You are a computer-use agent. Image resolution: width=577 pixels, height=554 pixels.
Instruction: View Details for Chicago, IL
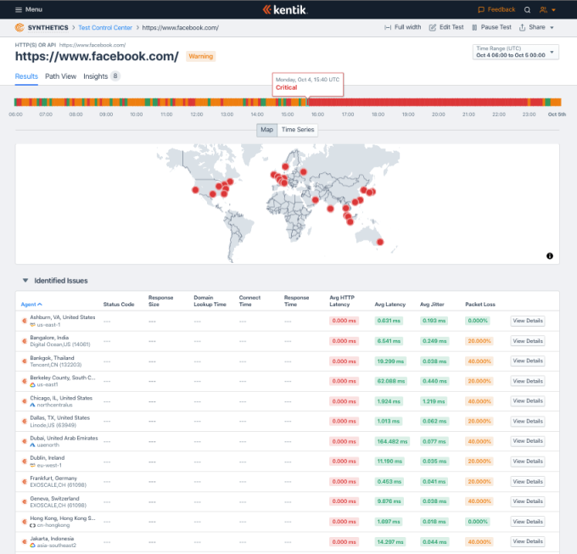pos(528,401)
